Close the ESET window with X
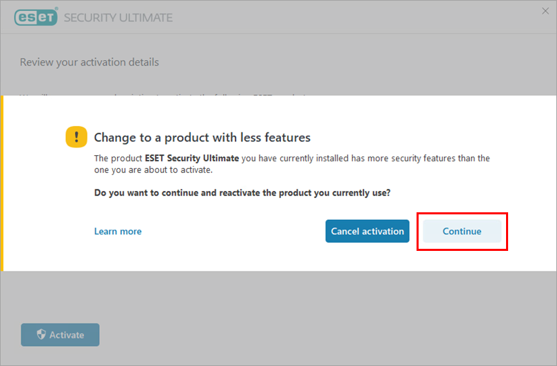The width and height of the screenshot is (557, 366). (545, 10)
